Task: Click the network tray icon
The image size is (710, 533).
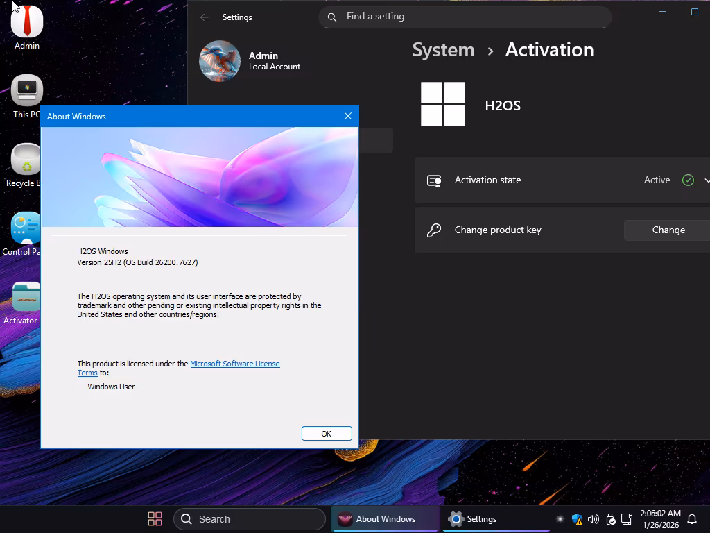Action: pos(627,519)
